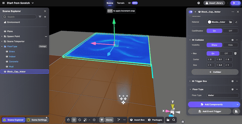Open the Asset Box
Viewport: 242px width, 124px height.
[x=137, y=120]
